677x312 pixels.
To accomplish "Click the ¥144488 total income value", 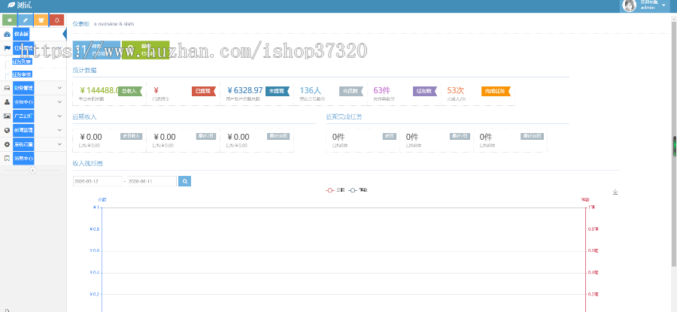I will coord(99,90).
